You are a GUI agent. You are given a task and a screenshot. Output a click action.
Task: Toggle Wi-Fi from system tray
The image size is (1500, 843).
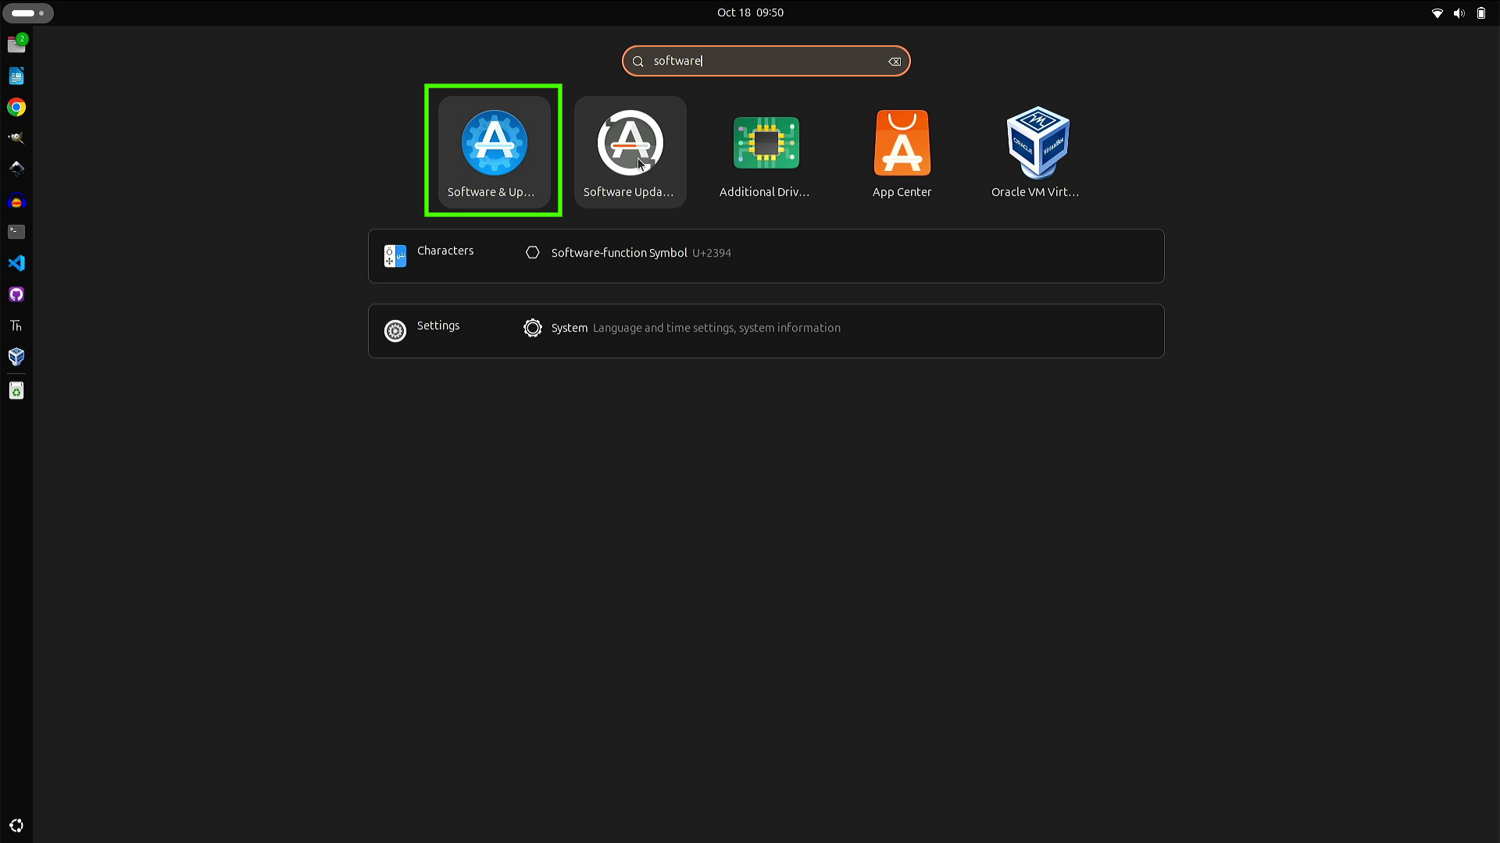[1437, 12]
